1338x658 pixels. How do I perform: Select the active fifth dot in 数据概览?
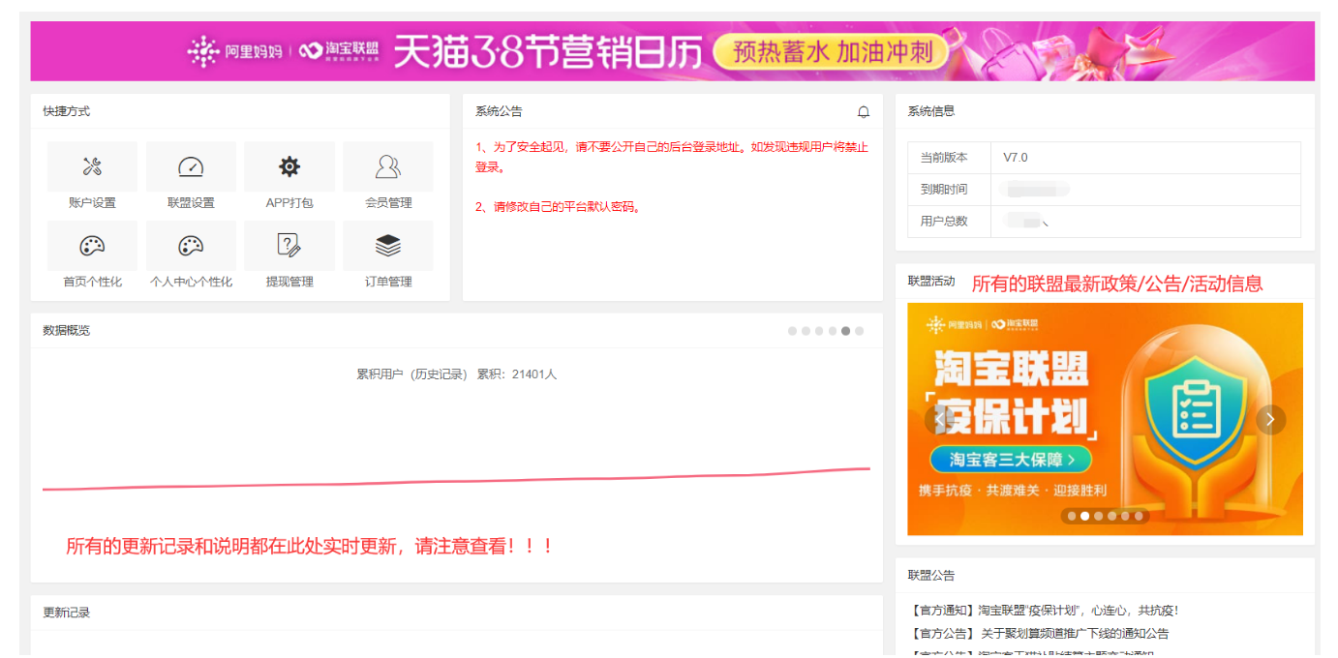click(x=846, y=331)
